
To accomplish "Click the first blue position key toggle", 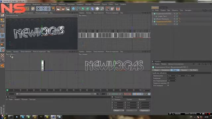I will pos(134,94).
